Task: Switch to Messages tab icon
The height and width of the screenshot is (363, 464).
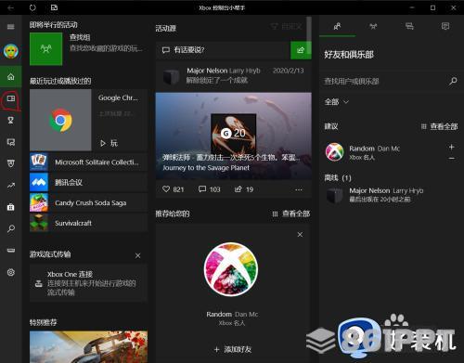Action: point(409,26)
